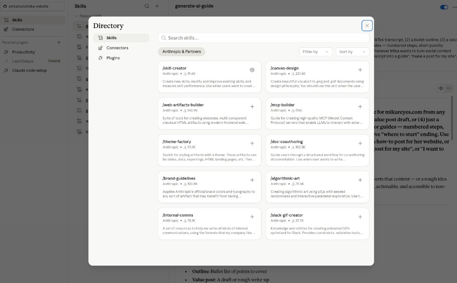Switch to Plugins in the Directory
Image resolution: width=457 pixels, height=283 pixels.
(112, 58)
